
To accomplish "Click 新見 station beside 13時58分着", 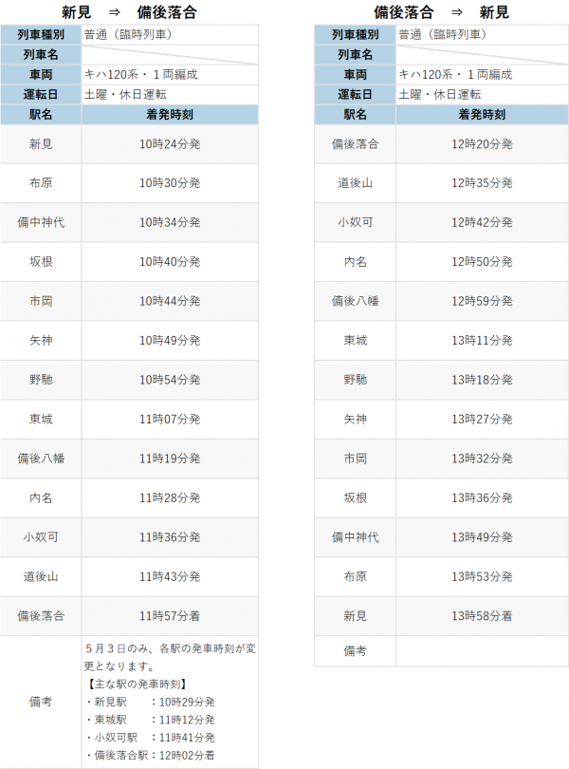I will [355, 616].
